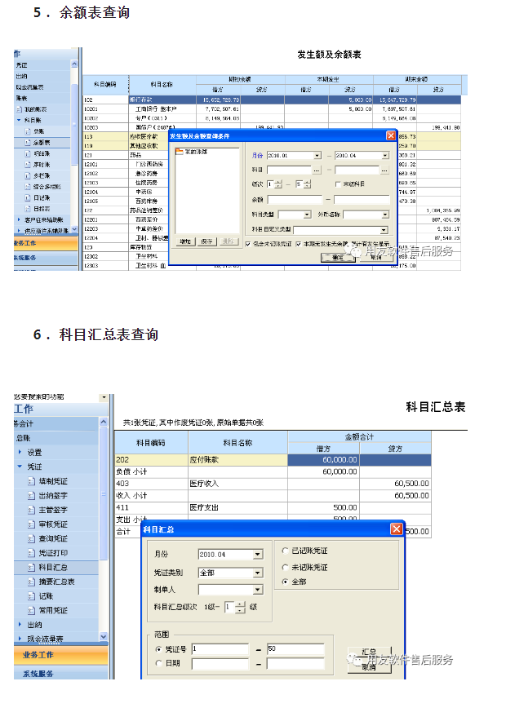Click the 我的账表 document icon
506x708 pixels.
tap(20, 109)
